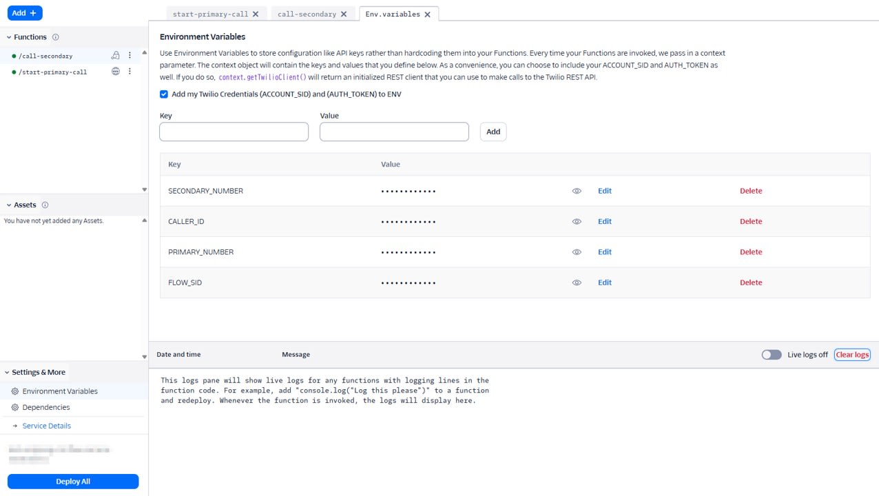Reveal the SECONDARY_NUMBER value with eye icon
The height and width of the screenshot is (496, 879).
click(x=577, y=192)
